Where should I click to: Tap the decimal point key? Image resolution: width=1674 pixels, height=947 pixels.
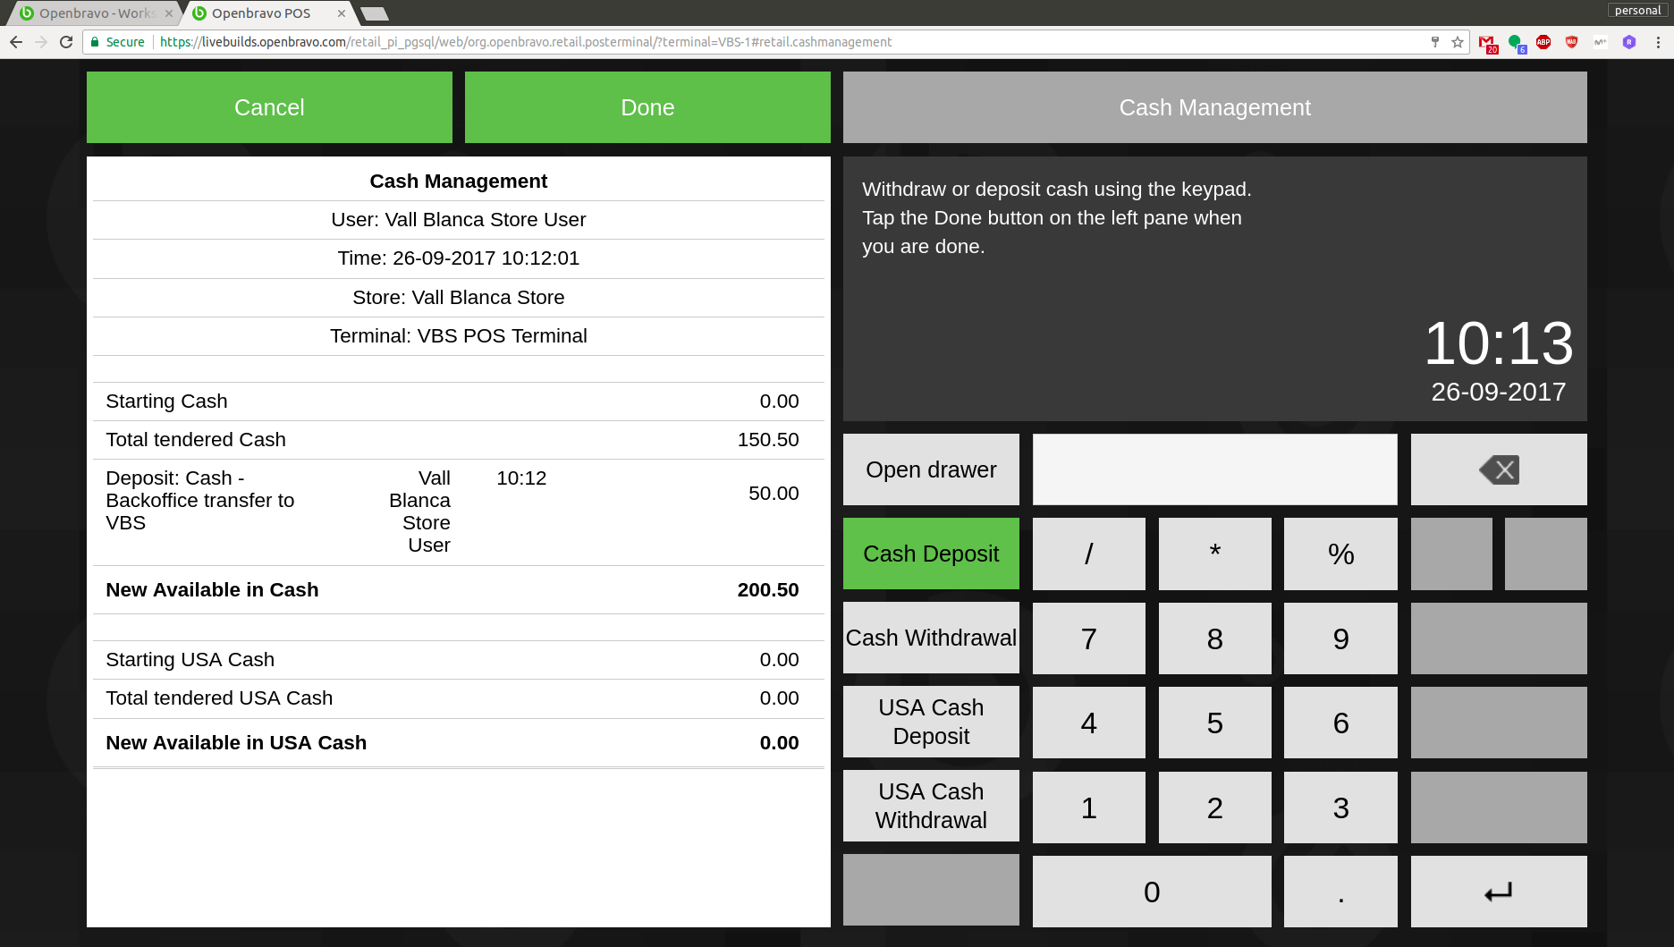[x=1340, y=892]
